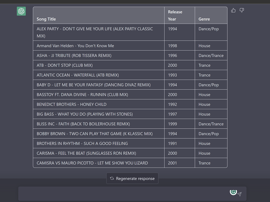Select the Song Title column header
Image resolution: width=270 pixels, height=202 pixels.
(x=46, y=19)
